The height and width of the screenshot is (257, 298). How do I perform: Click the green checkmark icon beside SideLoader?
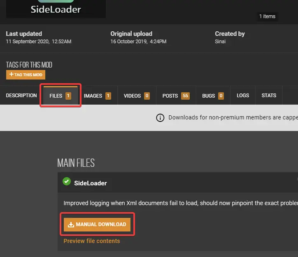(x=67, y=181)
